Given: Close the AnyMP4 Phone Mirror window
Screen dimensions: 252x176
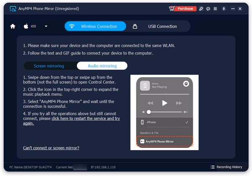Looking at the screenshot, I should (x=240, y=9).
